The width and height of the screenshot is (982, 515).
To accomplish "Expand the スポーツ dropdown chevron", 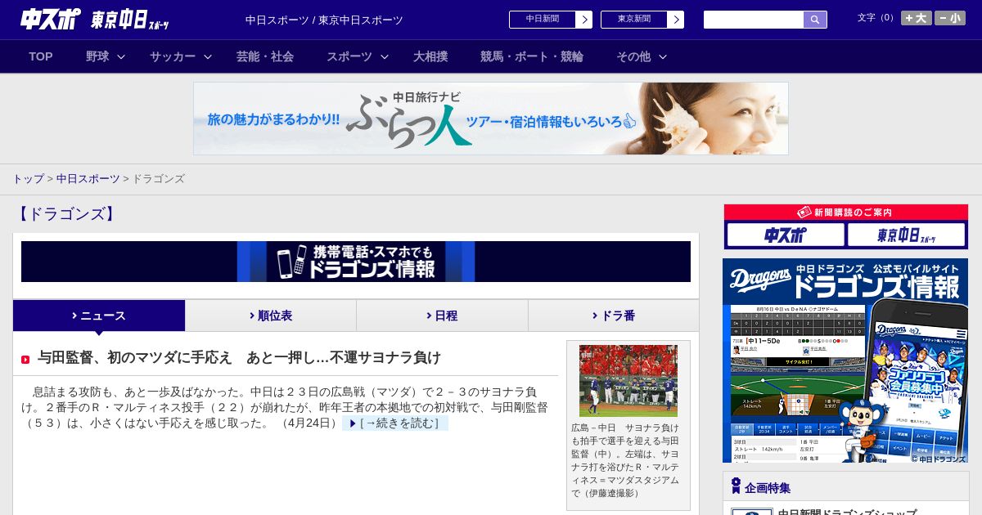I will point(385,56).
